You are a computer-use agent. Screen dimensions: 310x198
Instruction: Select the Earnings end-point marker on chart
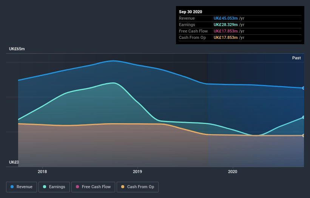303,117
